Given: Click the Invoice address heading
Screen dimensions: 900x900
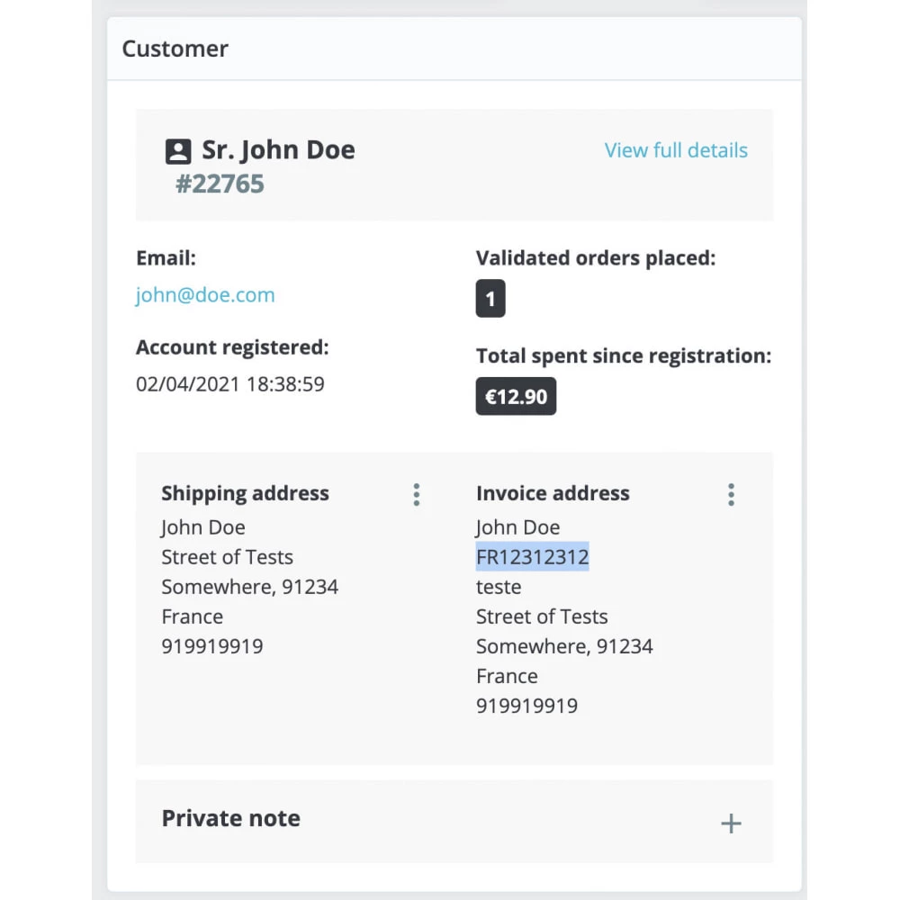Looking at the screenshot, I should pos(553,493).
